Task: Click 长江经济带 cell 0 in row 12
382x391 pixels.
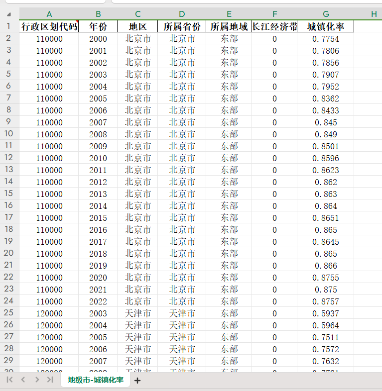Action: (x=274, y=158)
